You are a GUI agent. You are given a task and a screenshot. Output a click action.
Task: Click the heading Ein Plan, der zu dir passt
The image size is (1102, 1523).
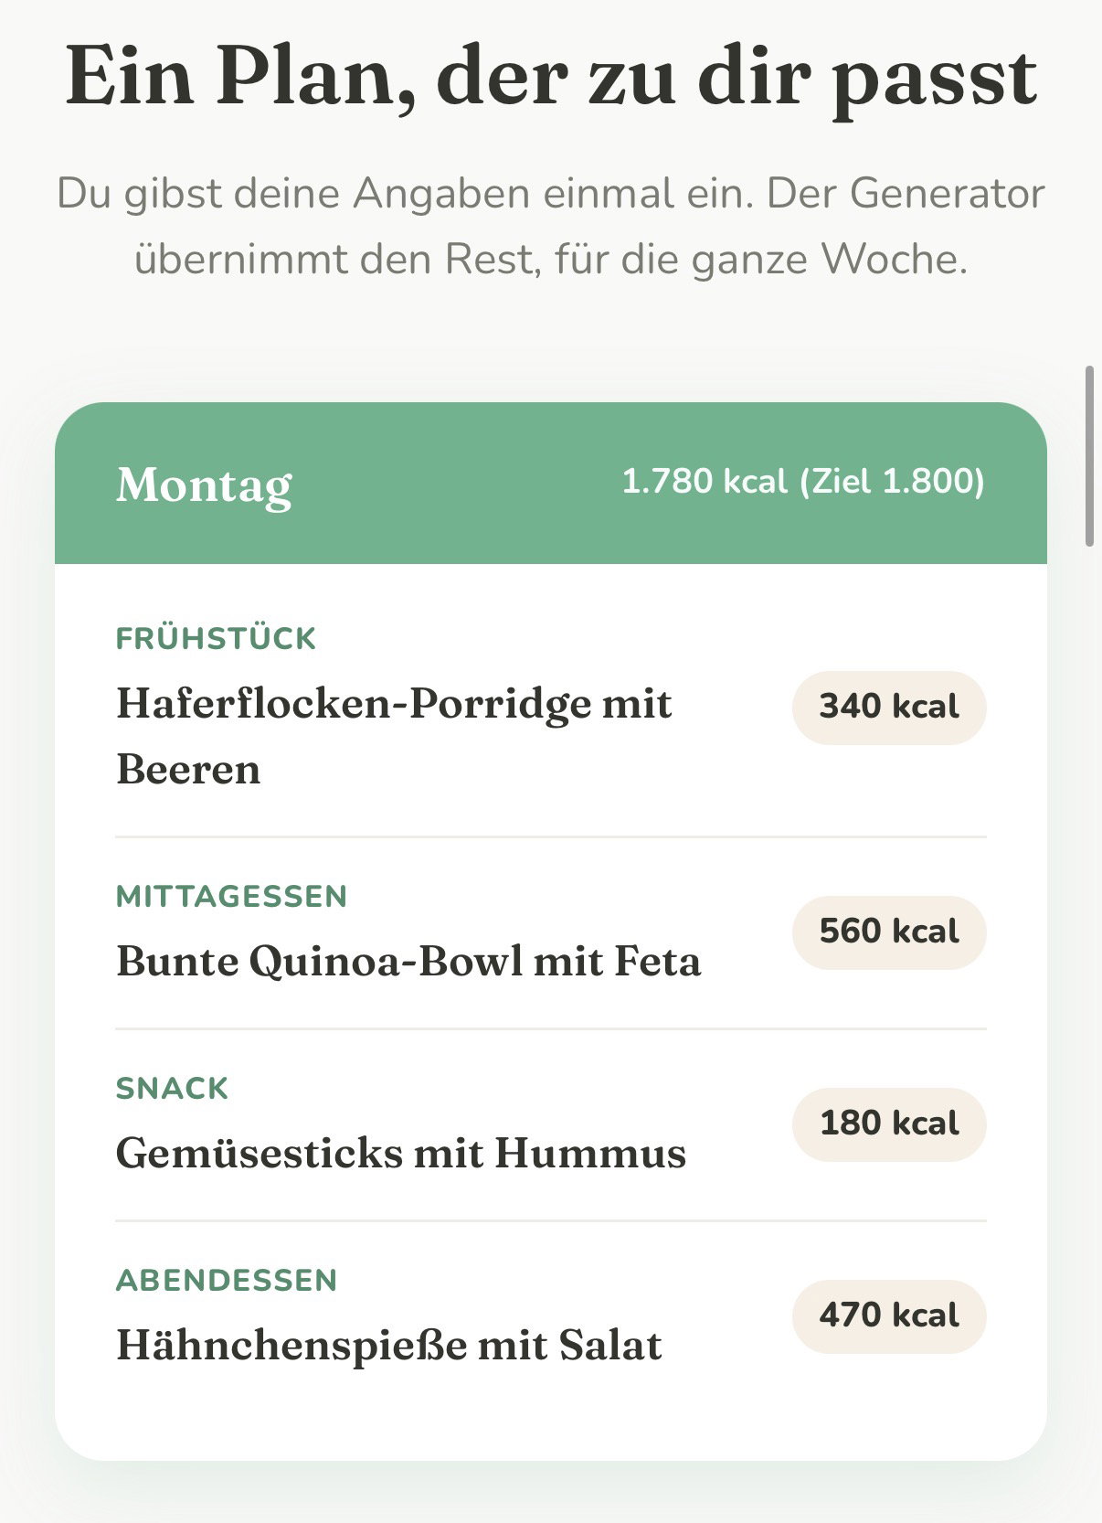551,79
